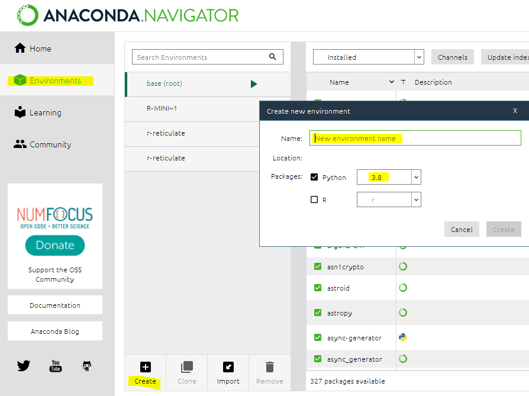This screenshot has width=529, height=396.
Task: Select the first r-reticulate environment
Action: (192, 133)
